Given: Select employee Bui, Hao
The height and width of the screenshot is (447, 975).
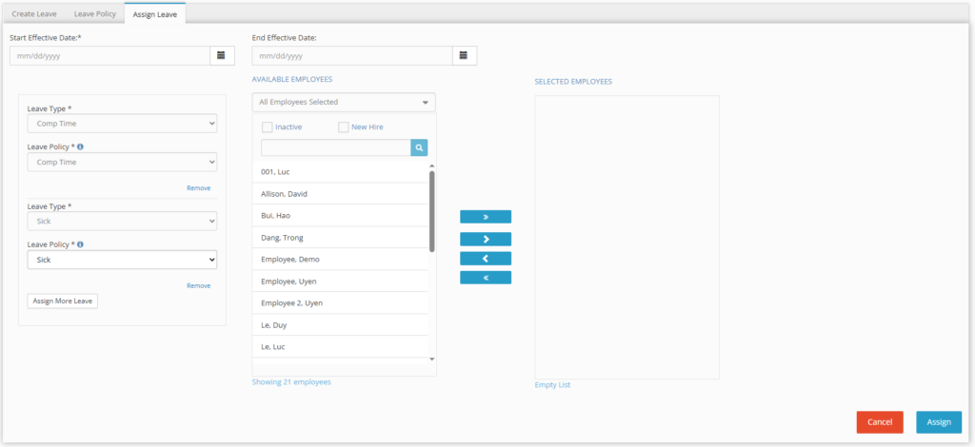Looking at the screenshot, I should 340,216.
